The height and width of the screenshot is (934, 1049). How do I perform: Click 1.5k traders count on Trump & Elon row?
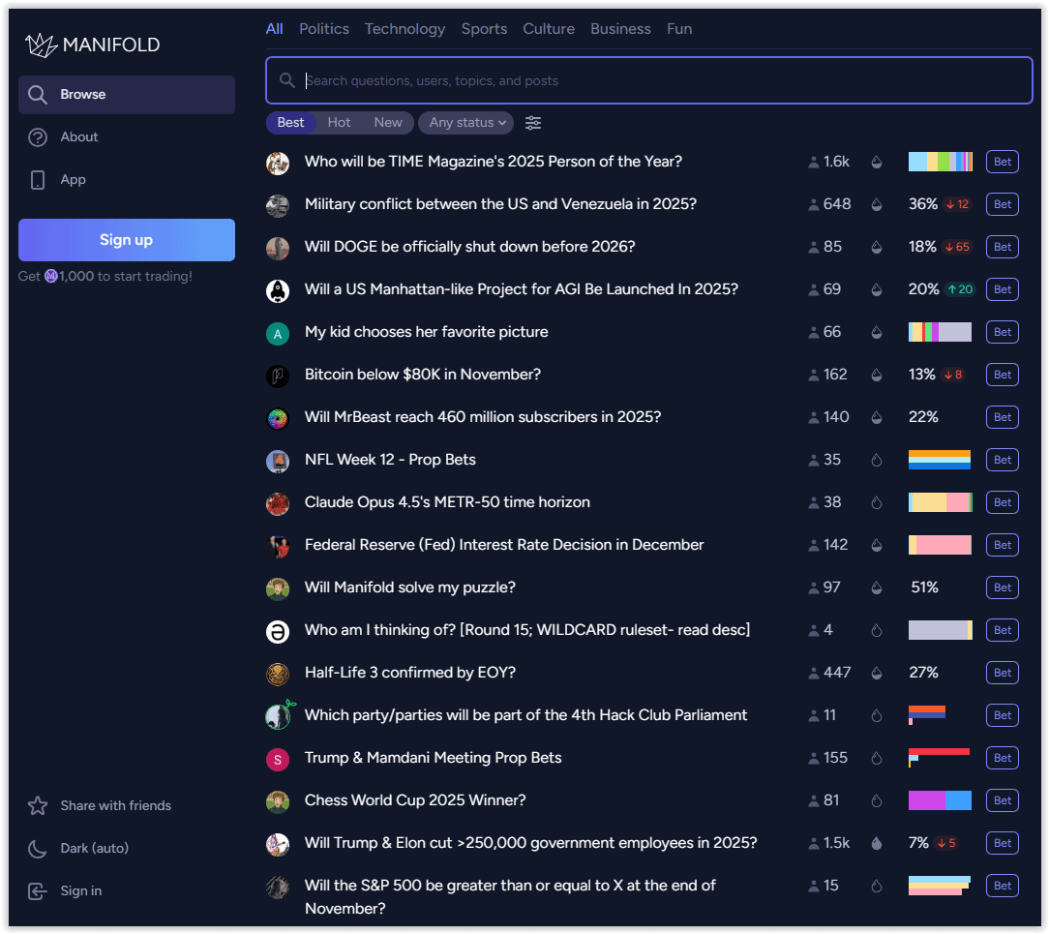tap(837, 844)
